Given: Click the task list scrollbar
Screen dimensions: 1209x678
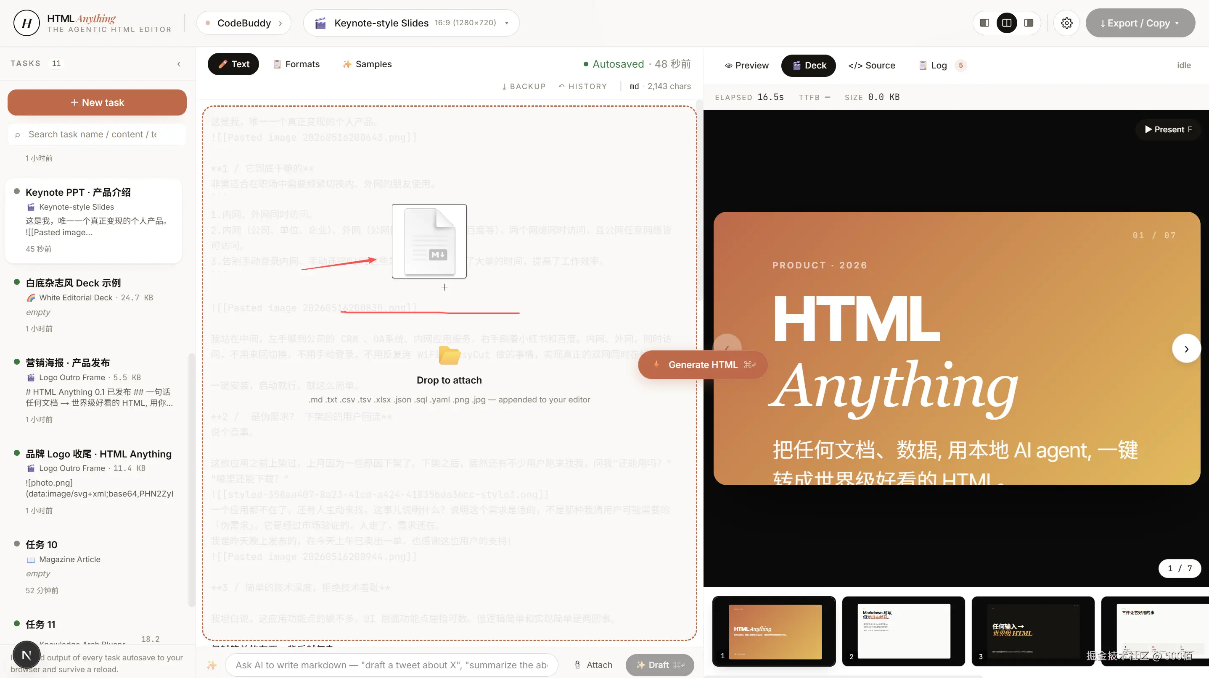Looking at the screenshot, I should coord(191,479).
